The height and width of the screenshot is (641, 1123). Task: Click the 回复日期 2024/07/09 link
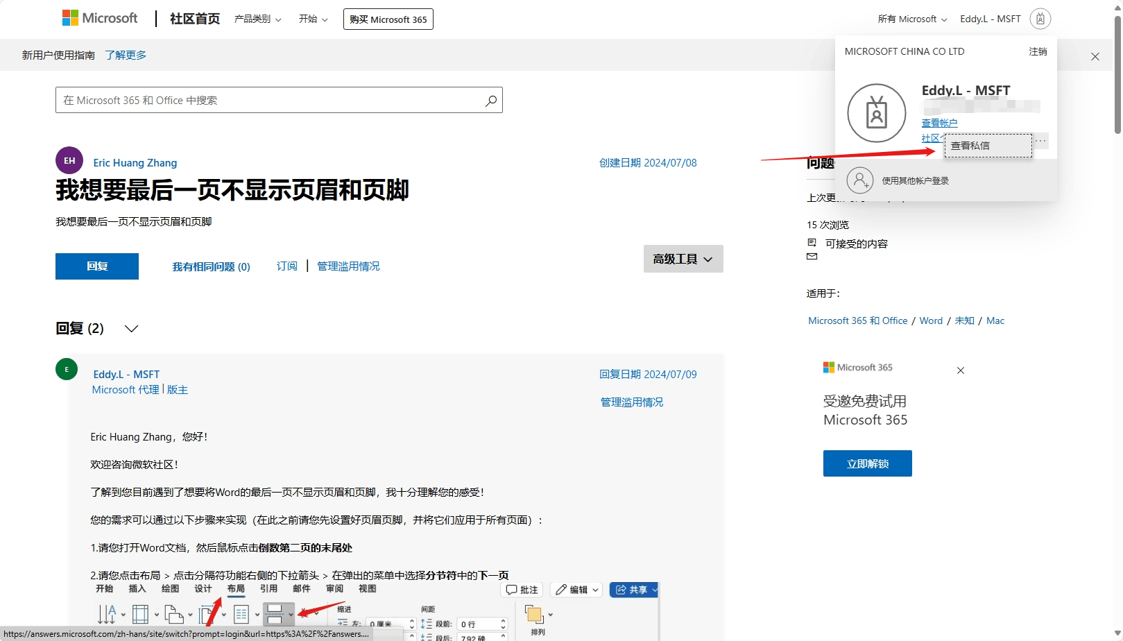[x=648, y=375]
